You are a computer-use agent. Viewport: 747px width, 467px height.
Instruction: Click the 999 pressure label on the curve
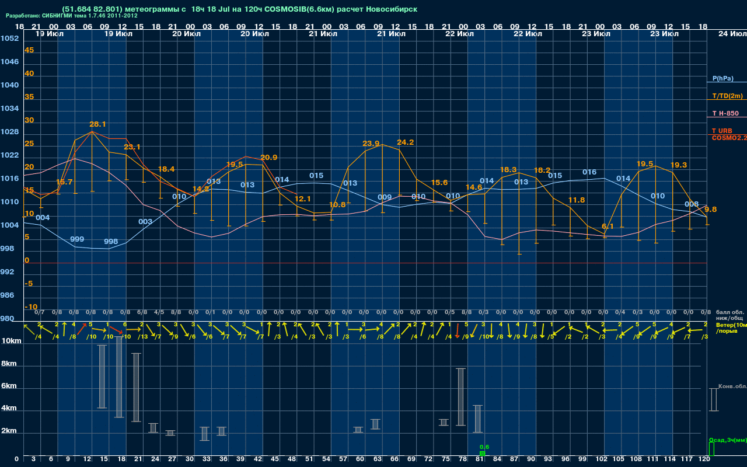pyautogui.click(x=77, y=239)
